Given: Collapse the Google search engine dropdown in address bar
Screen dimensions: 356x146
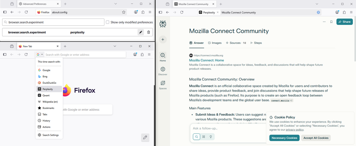Looking at the screenshot, I should (40, 54).
